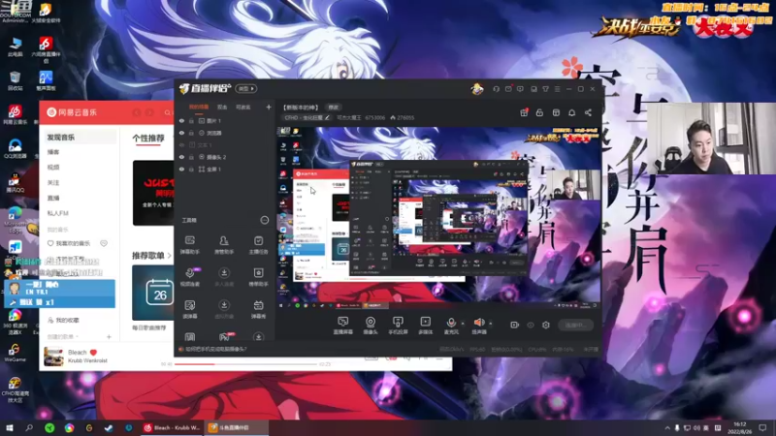Open 我喜欢的音乐 playlist

(73, 243)
